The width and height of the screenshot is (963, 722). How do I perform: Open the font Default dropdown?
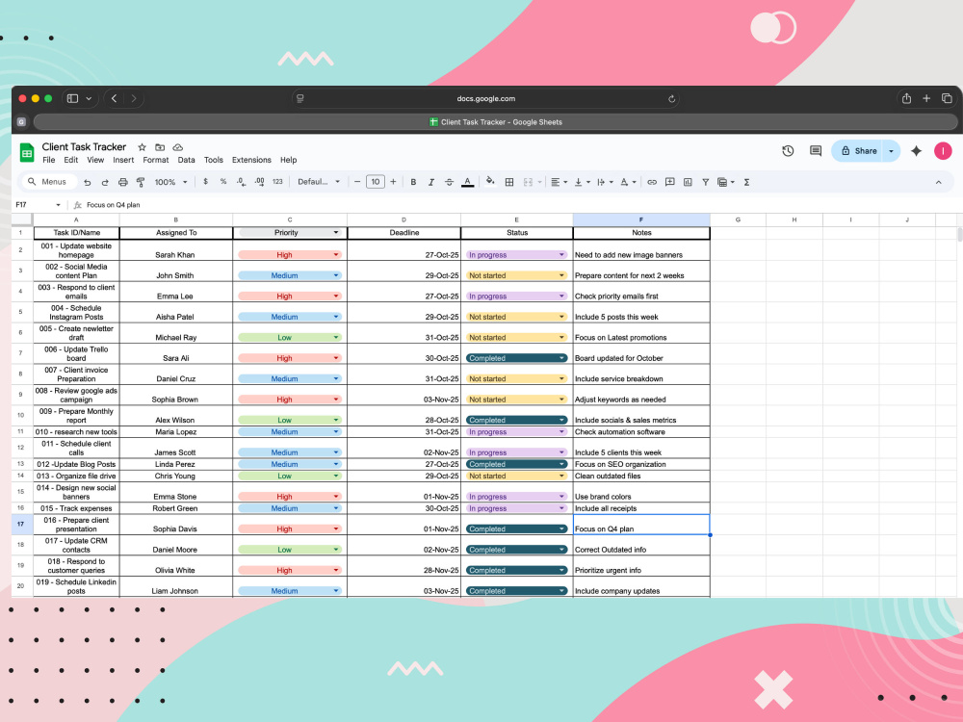(x=319, y=182)
